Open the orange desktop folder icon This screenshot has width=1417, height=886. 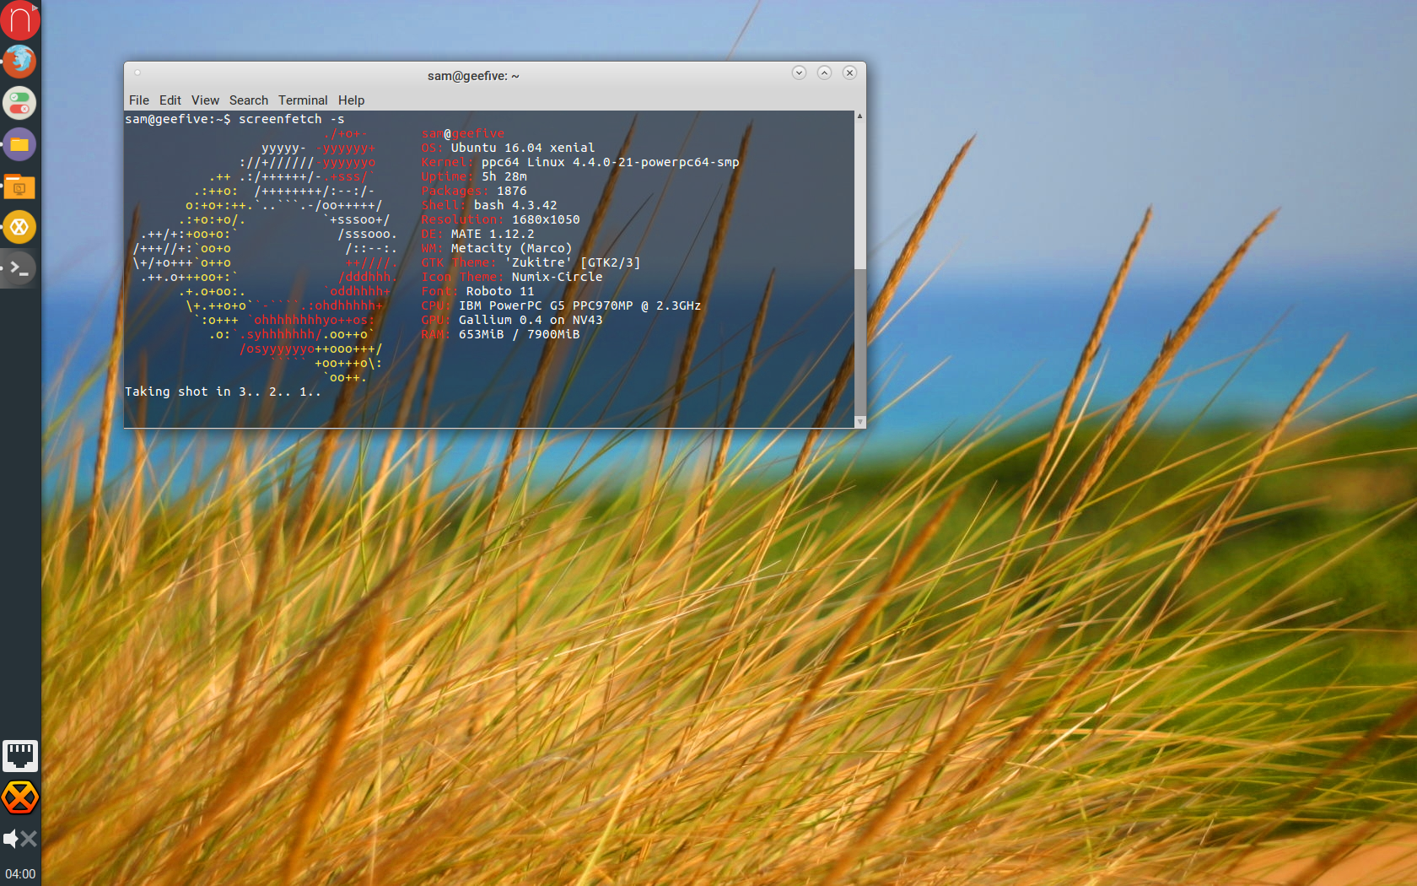20,186
